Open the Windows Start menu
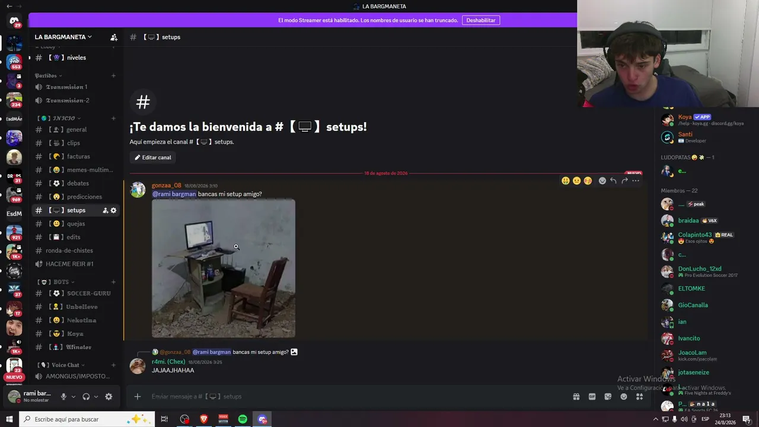759x427 pixels. pyautogui.click(x=9, y=419)
